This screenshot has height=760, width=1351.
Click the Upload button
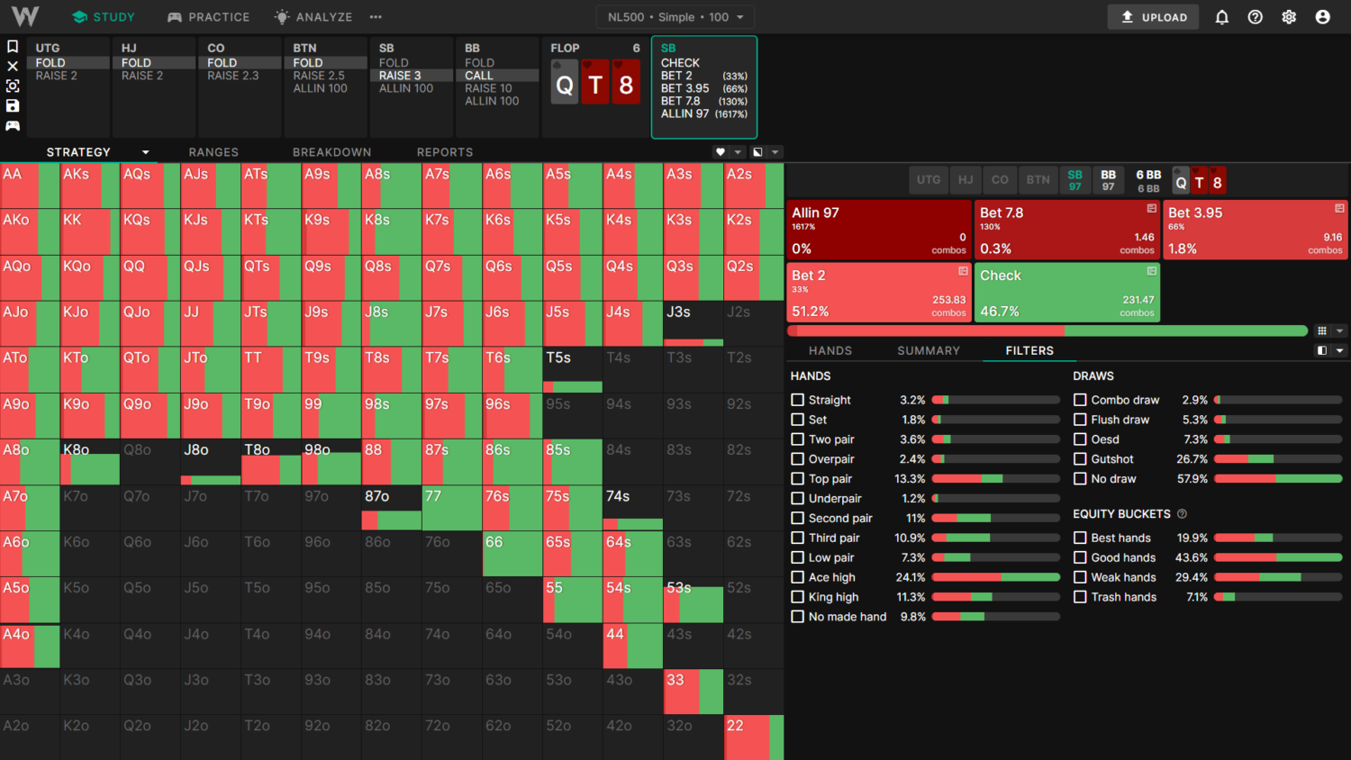tap(1153, 17)
